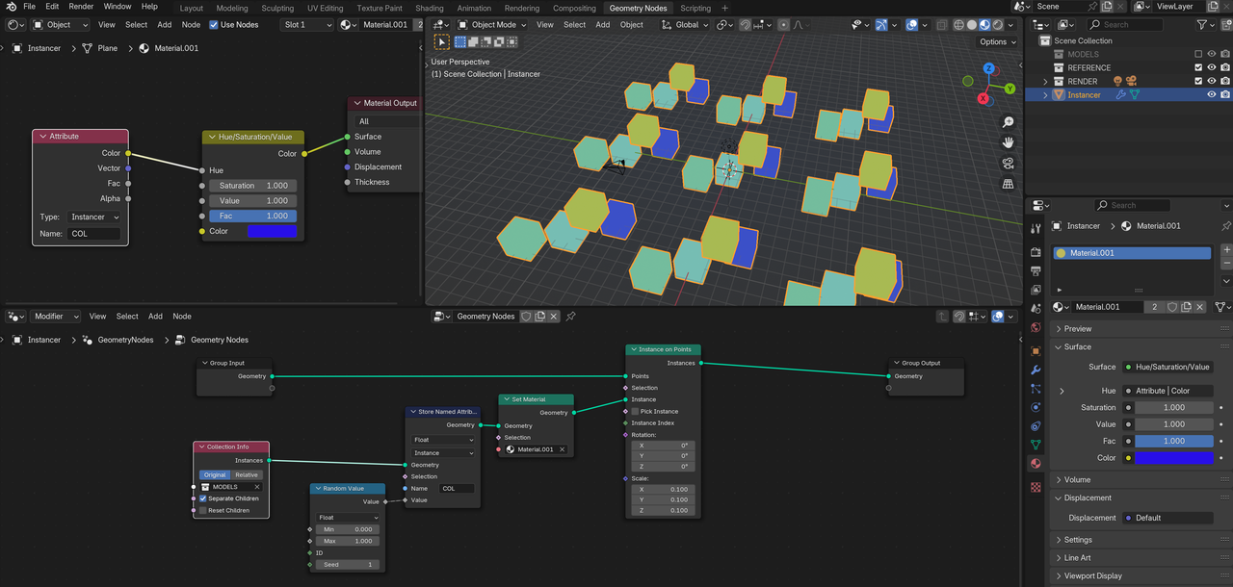Image resolution: width=1233 pixels, height=587 pixels.
Task: Select the Select Box tool in the viewport
Action: [x=441, y=41]
